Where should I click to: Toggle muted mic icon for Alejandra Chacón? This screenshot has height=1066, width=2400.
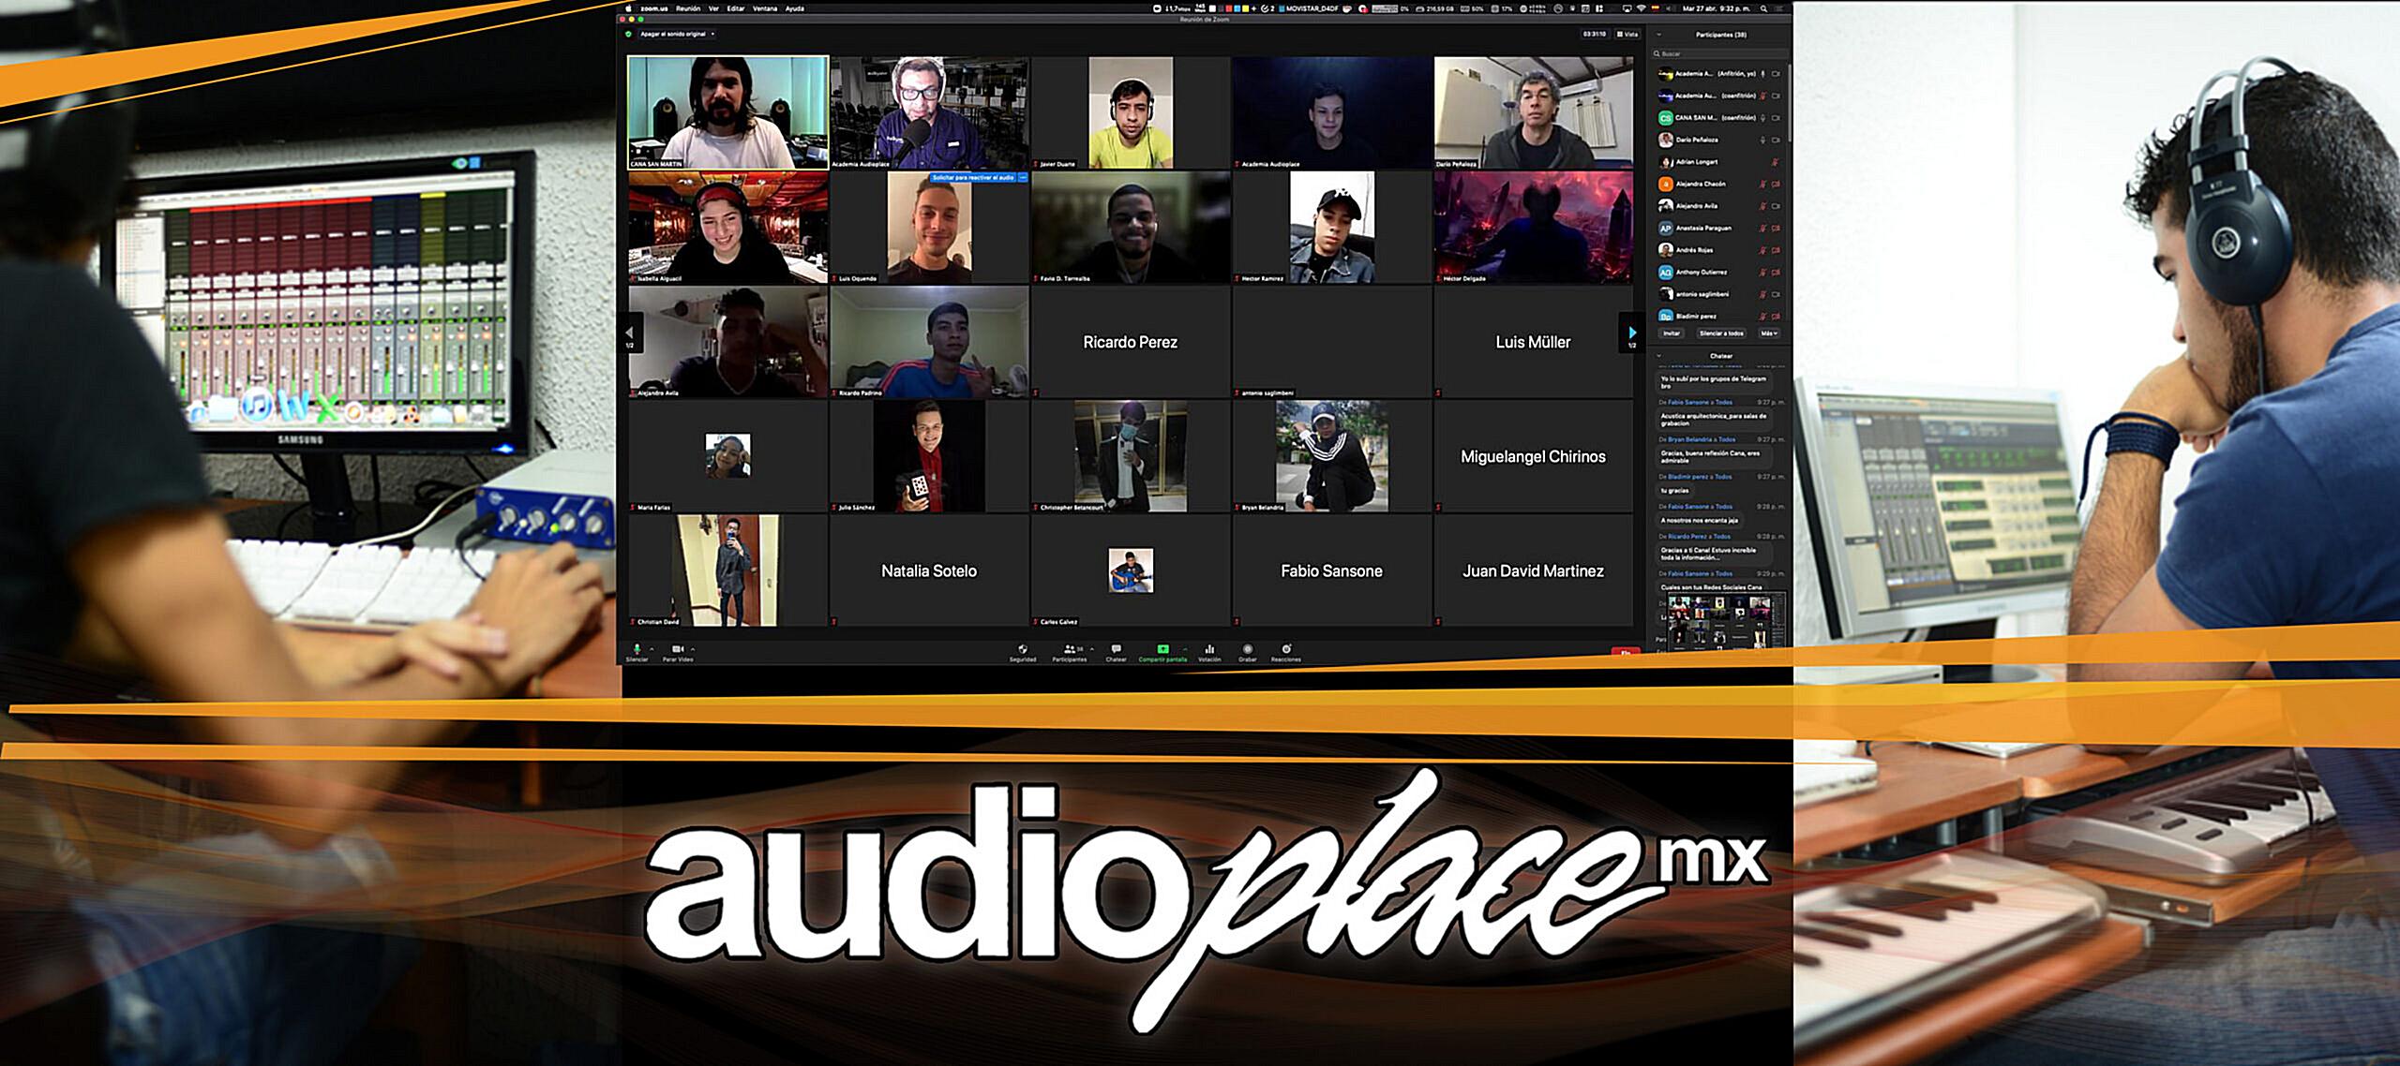coord(1762,185)
